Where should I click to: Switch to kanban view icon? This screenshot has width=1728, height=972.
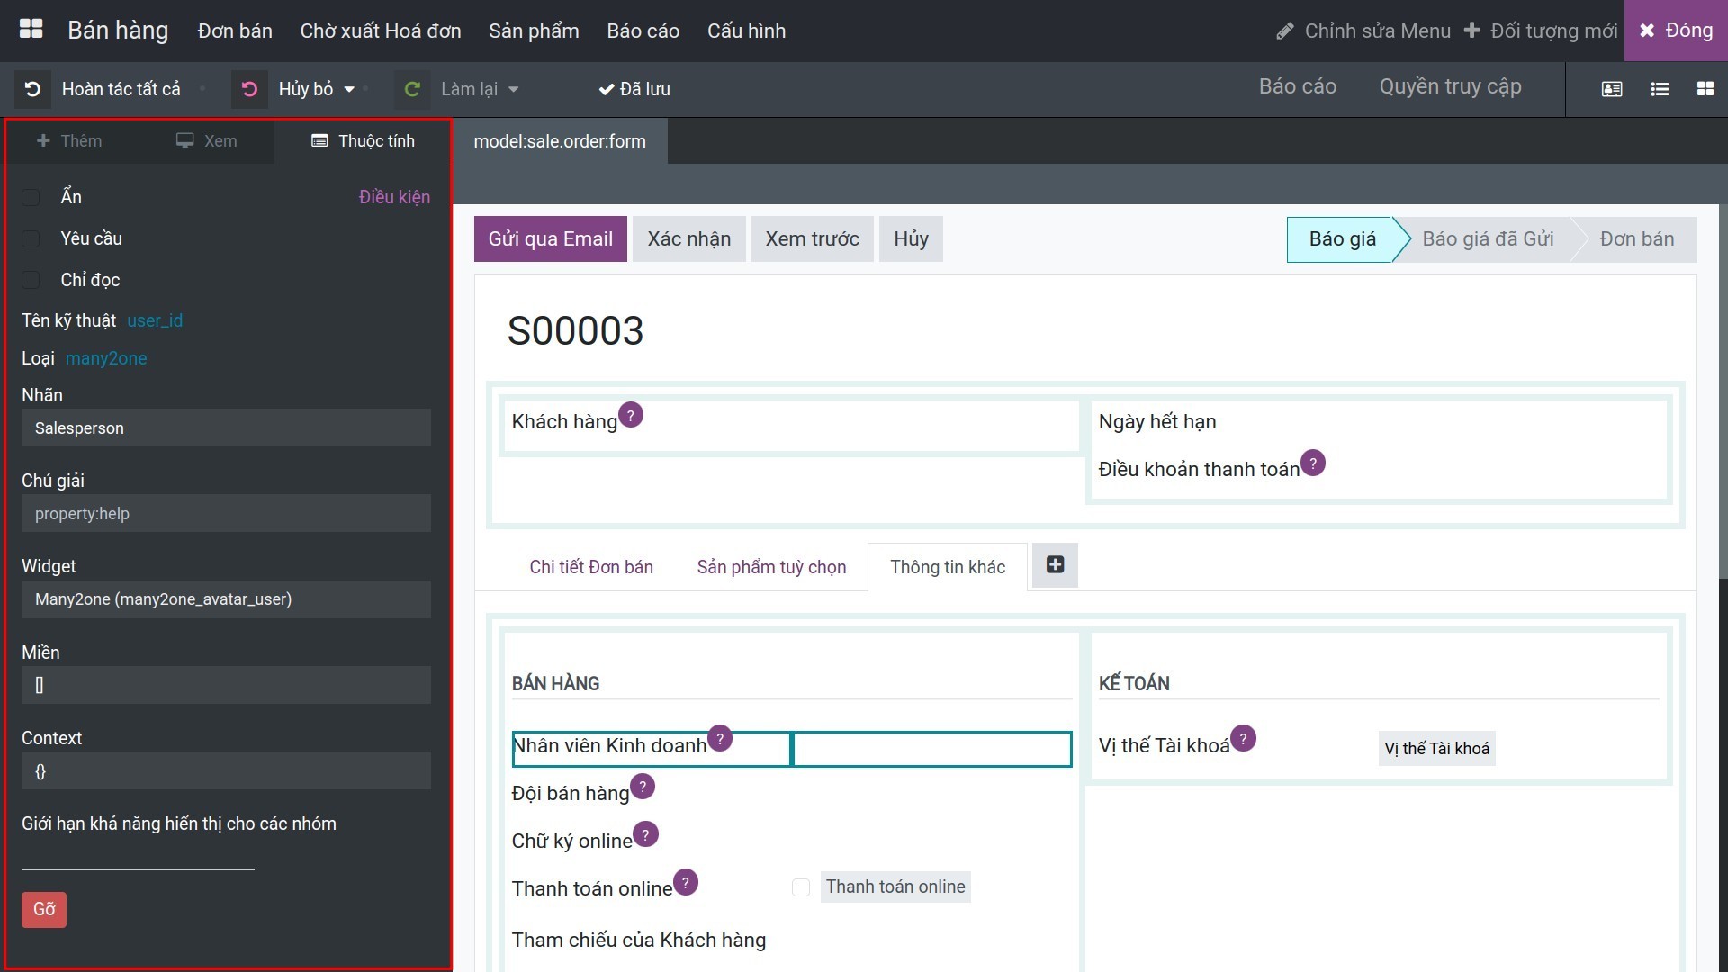click(1705, 89)
